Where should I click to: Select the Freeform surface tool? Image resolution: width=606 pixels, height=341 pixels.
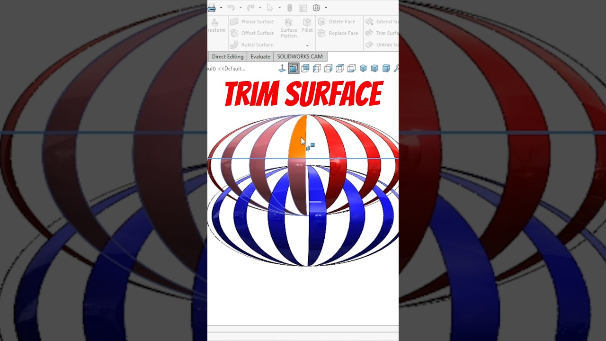(x=215, y=26)
